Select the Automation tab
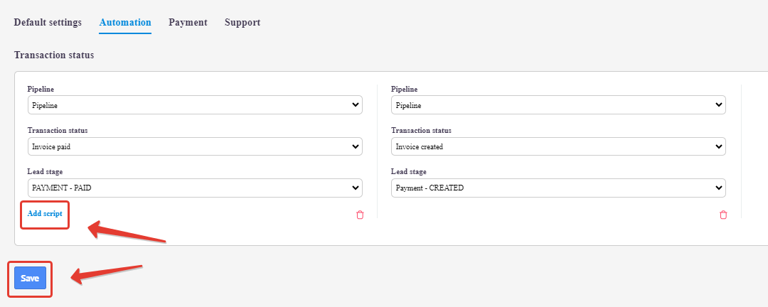768x307 pixels. coord(125,22)
